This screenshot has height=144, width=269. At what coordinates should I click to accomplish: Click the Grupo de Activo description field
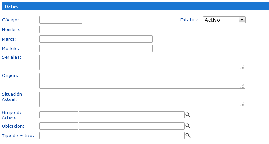[x=132, y=115]
